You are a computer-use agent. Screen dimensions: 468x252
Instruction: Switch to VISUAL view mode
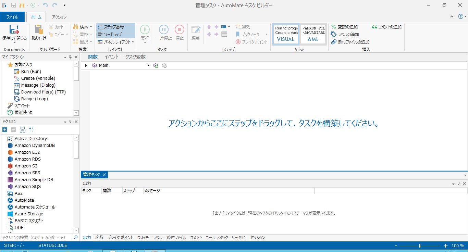tap(286, 34)
